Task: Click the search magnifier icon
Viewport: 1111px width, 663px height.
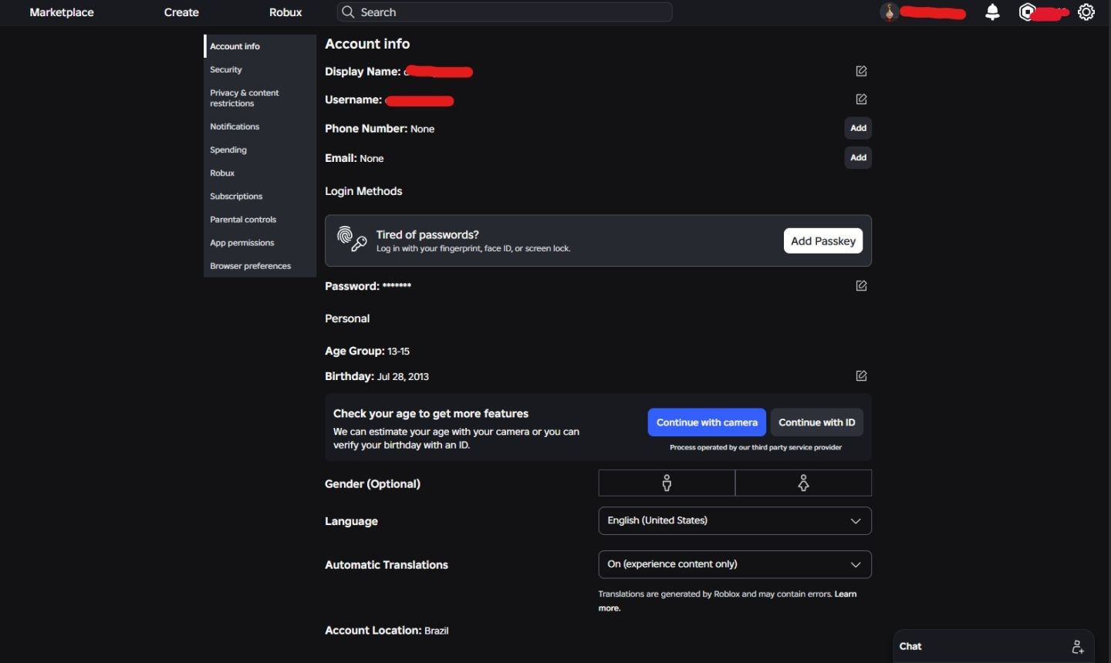Action: pos(348,12)
